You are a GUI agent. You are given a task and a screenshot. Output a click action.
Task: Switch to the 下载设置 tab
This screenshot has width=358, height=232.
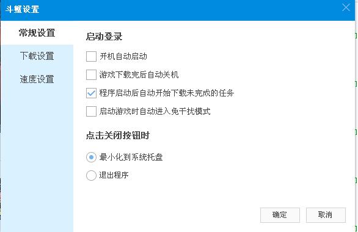37,56
